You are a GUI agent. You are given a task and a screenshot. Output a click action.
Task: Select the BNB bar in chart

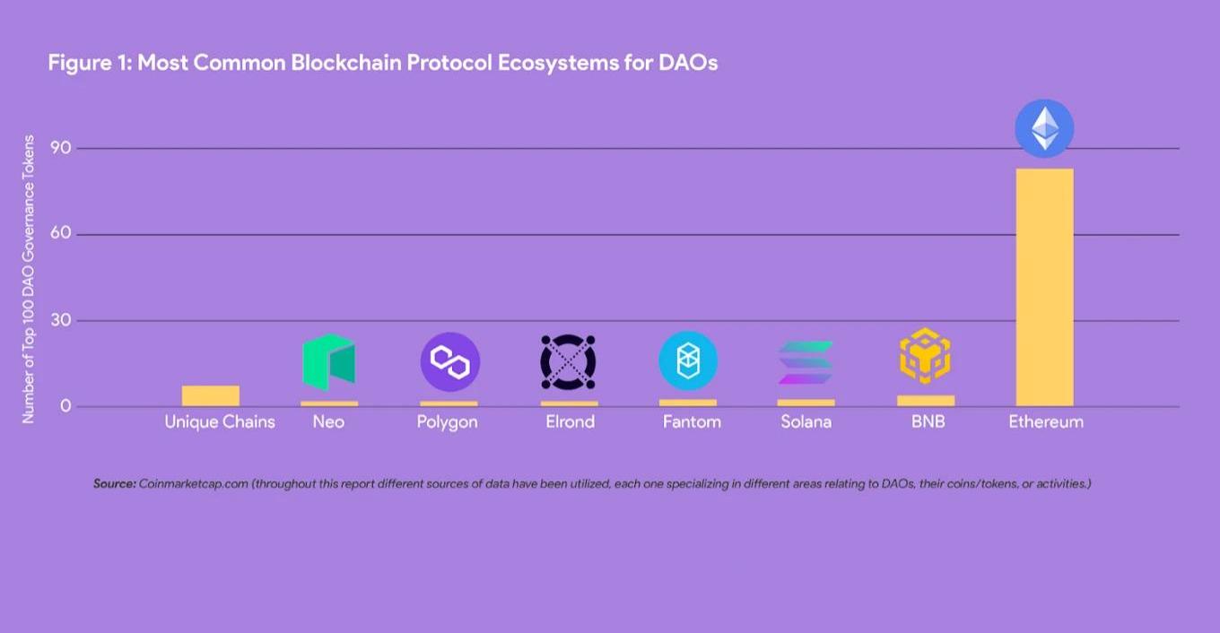[x=926, y=401]
